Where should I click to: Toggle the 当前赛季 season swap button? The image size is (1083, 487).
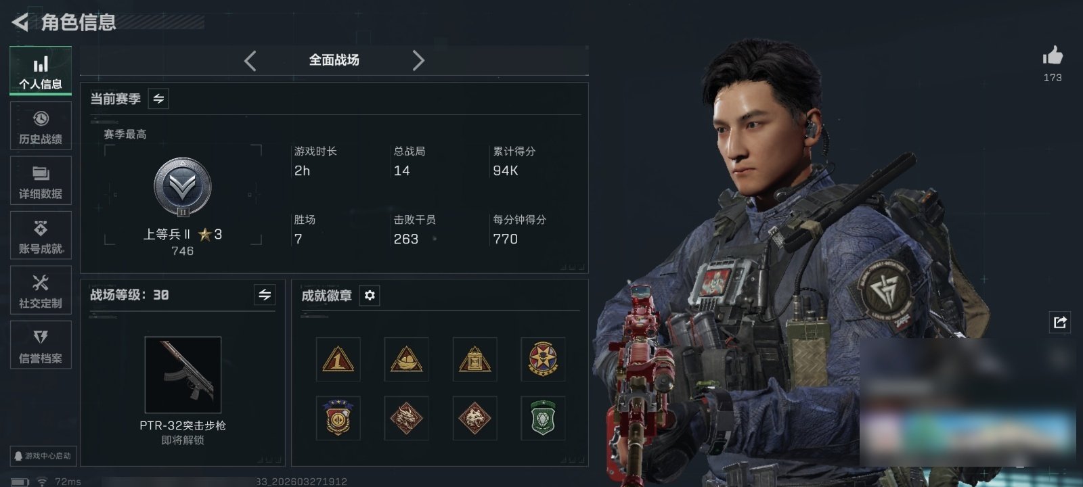(x=158, y=99)
